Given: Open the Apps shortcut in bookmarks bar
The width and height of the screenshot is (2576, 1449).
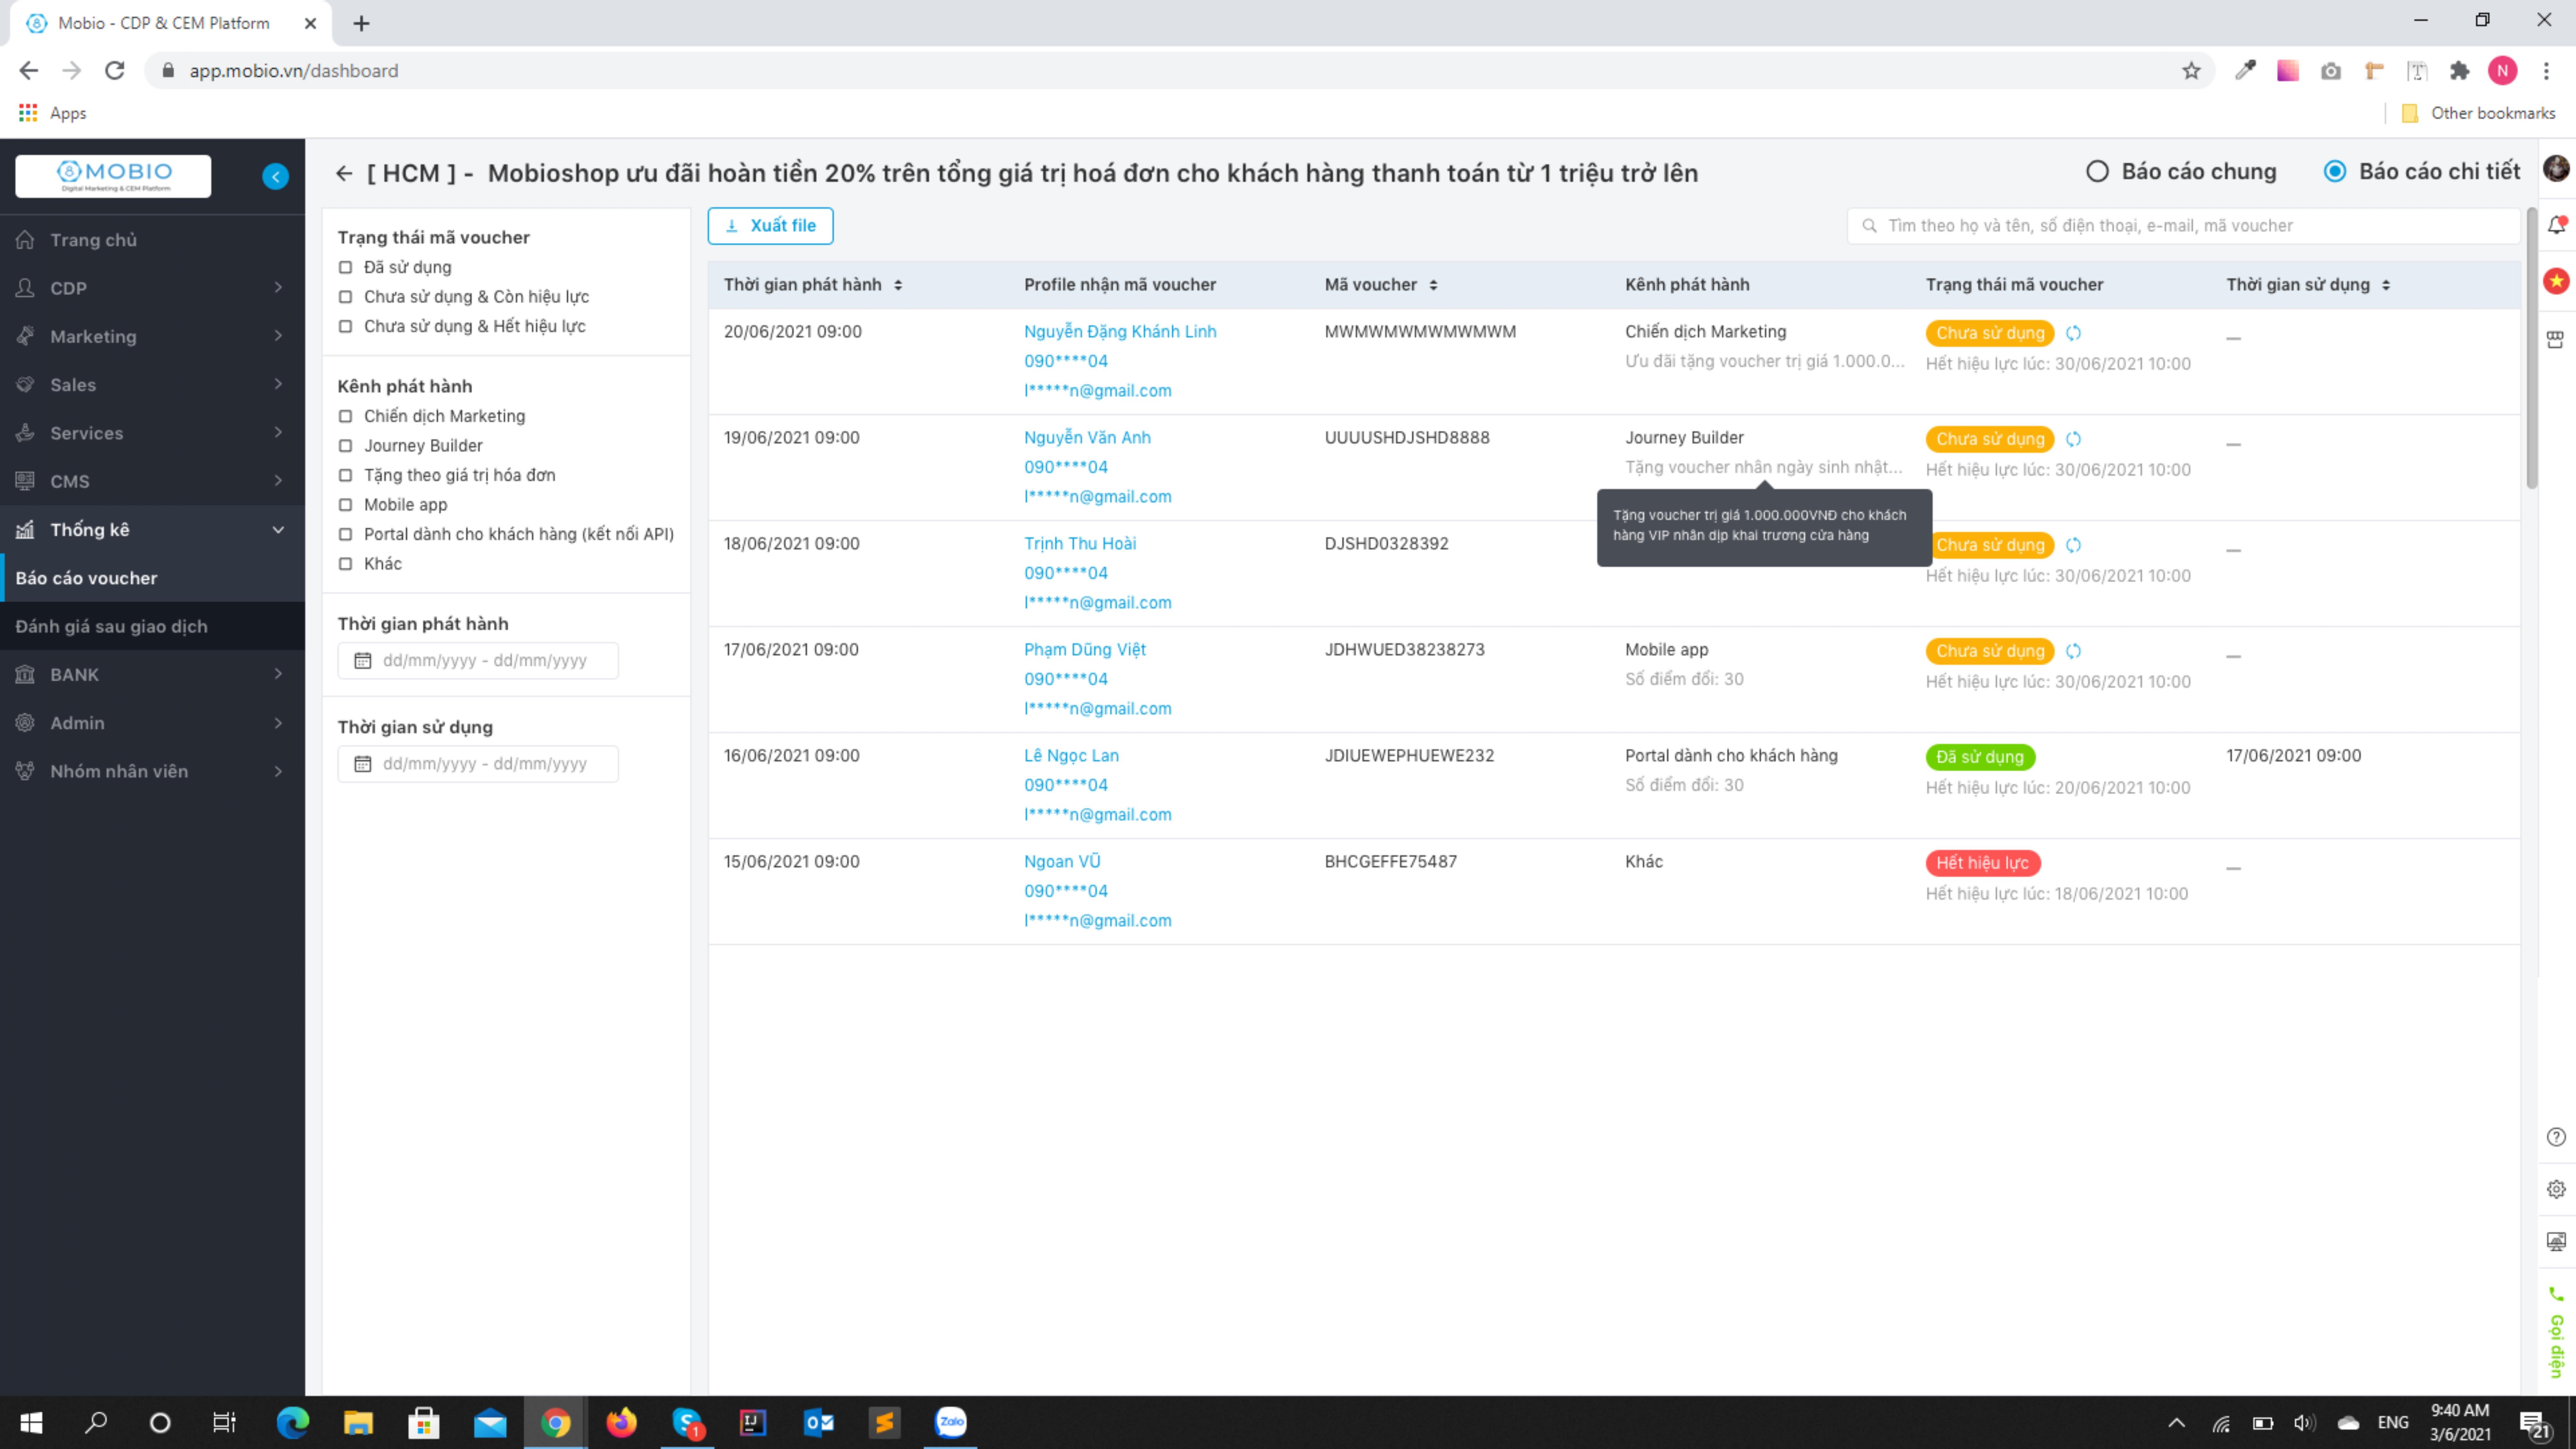Looking at the screenshot, I should pos(53,113).
